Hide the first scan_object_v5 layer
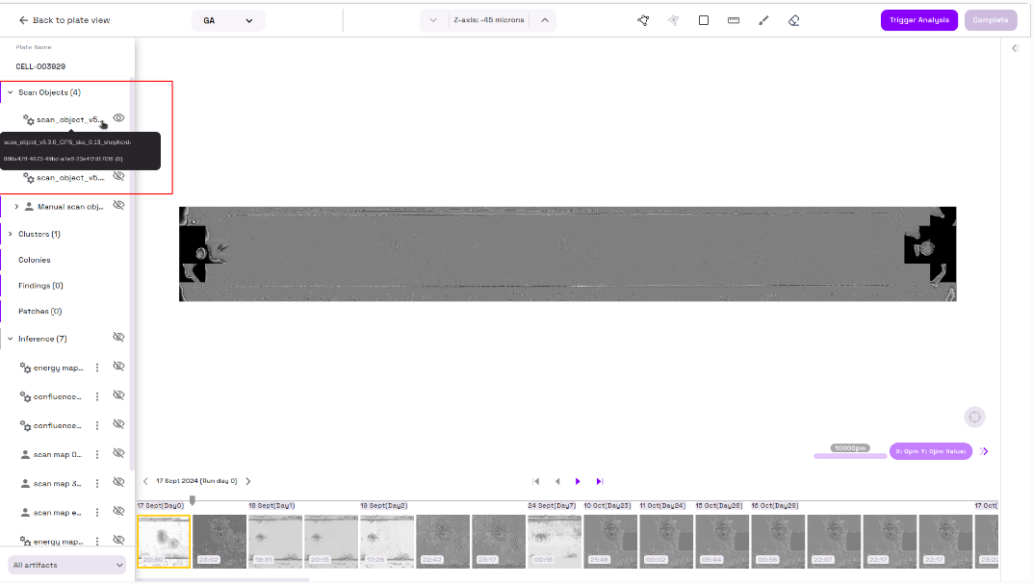 coord(118,118)
